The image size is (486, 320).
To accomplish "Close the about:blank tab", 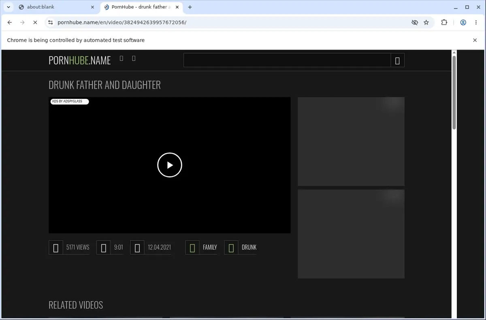I will click(93, 7).
